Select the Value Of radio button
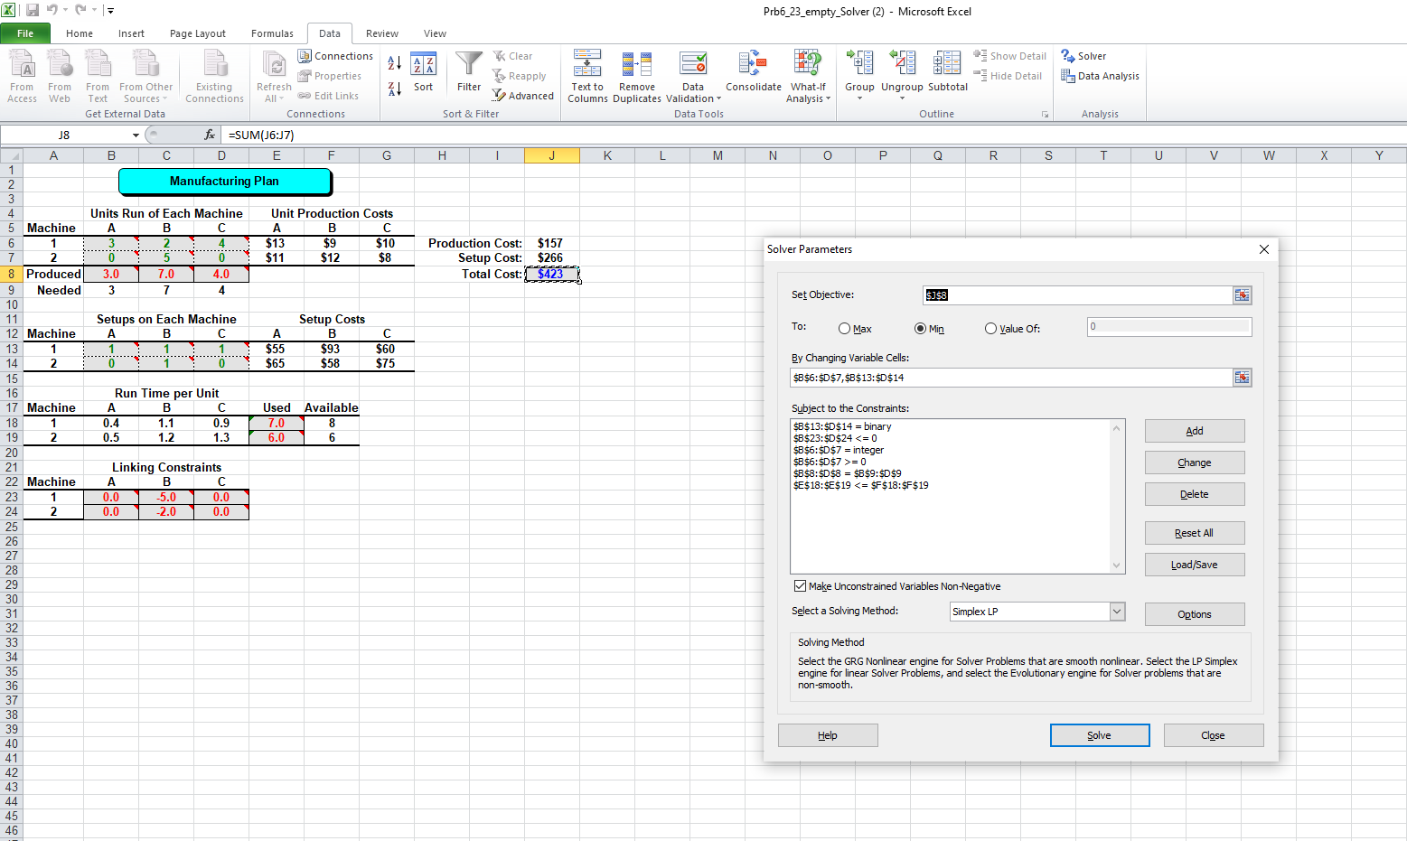Viewport: 1407px width, 841px height. (x=991, y=329)
